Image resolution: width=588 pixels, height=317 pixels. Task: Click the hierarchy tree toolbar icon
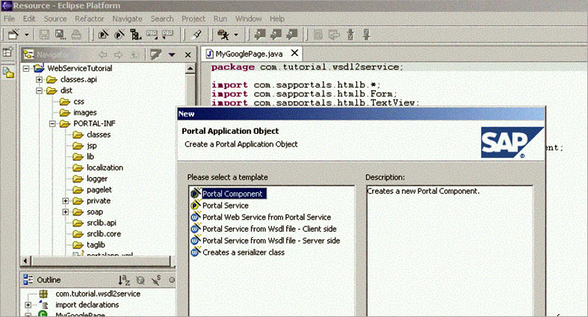[x=135, y=35]
